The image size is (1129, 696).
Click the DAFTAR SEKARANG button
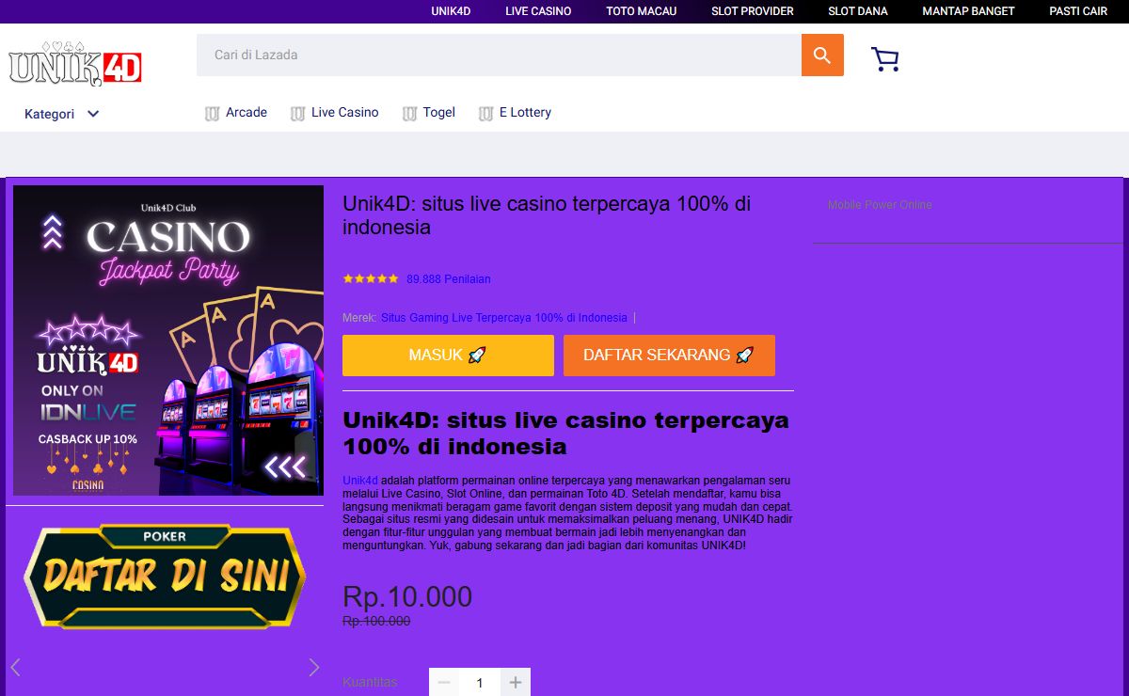[669, 356]
